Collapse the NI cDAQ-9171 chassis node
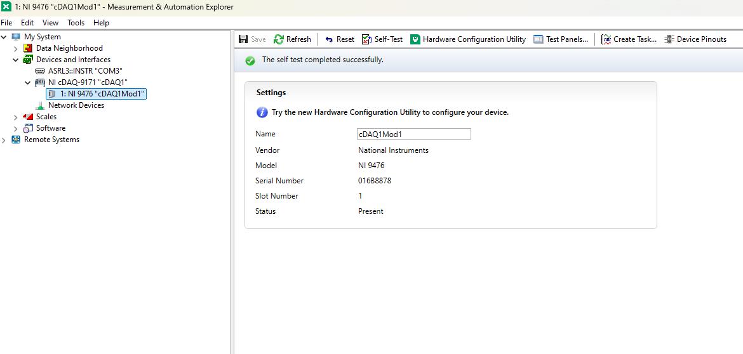Screen dimensions: 743x354 [x=27, y=82]
